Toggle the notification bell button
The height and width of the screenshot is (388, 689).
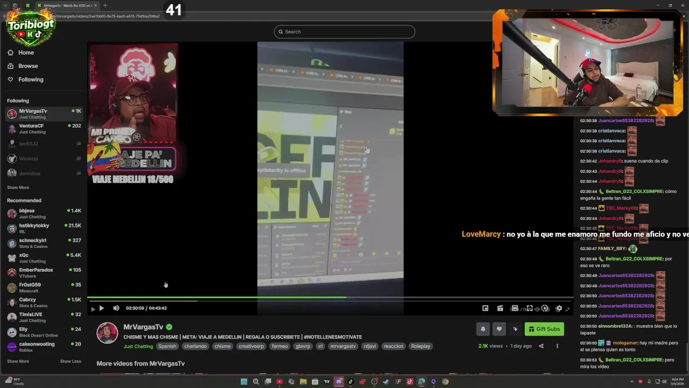click(483, 329)
